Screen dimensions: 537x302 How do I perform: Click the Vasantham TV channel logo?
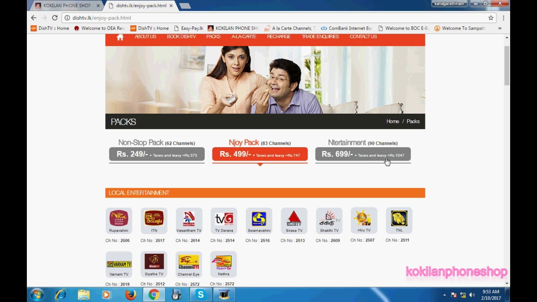(x=189, y=219)
